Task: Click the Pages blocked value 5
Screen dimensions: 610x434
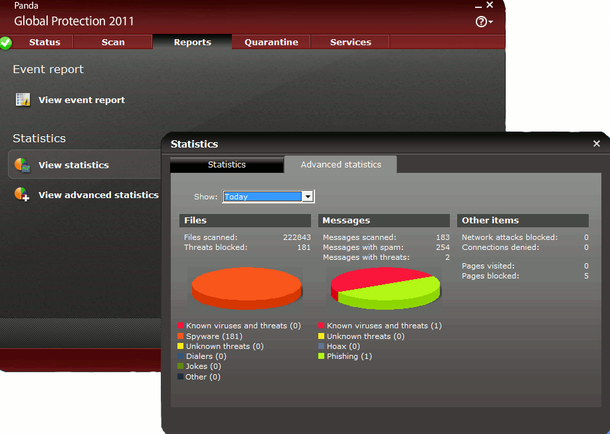Action: (x=586, y=276)
